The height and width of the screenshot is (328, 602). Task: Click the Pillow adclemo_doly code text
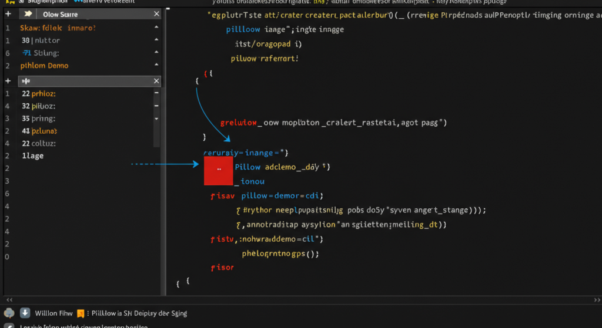click(x=283, y=167)
